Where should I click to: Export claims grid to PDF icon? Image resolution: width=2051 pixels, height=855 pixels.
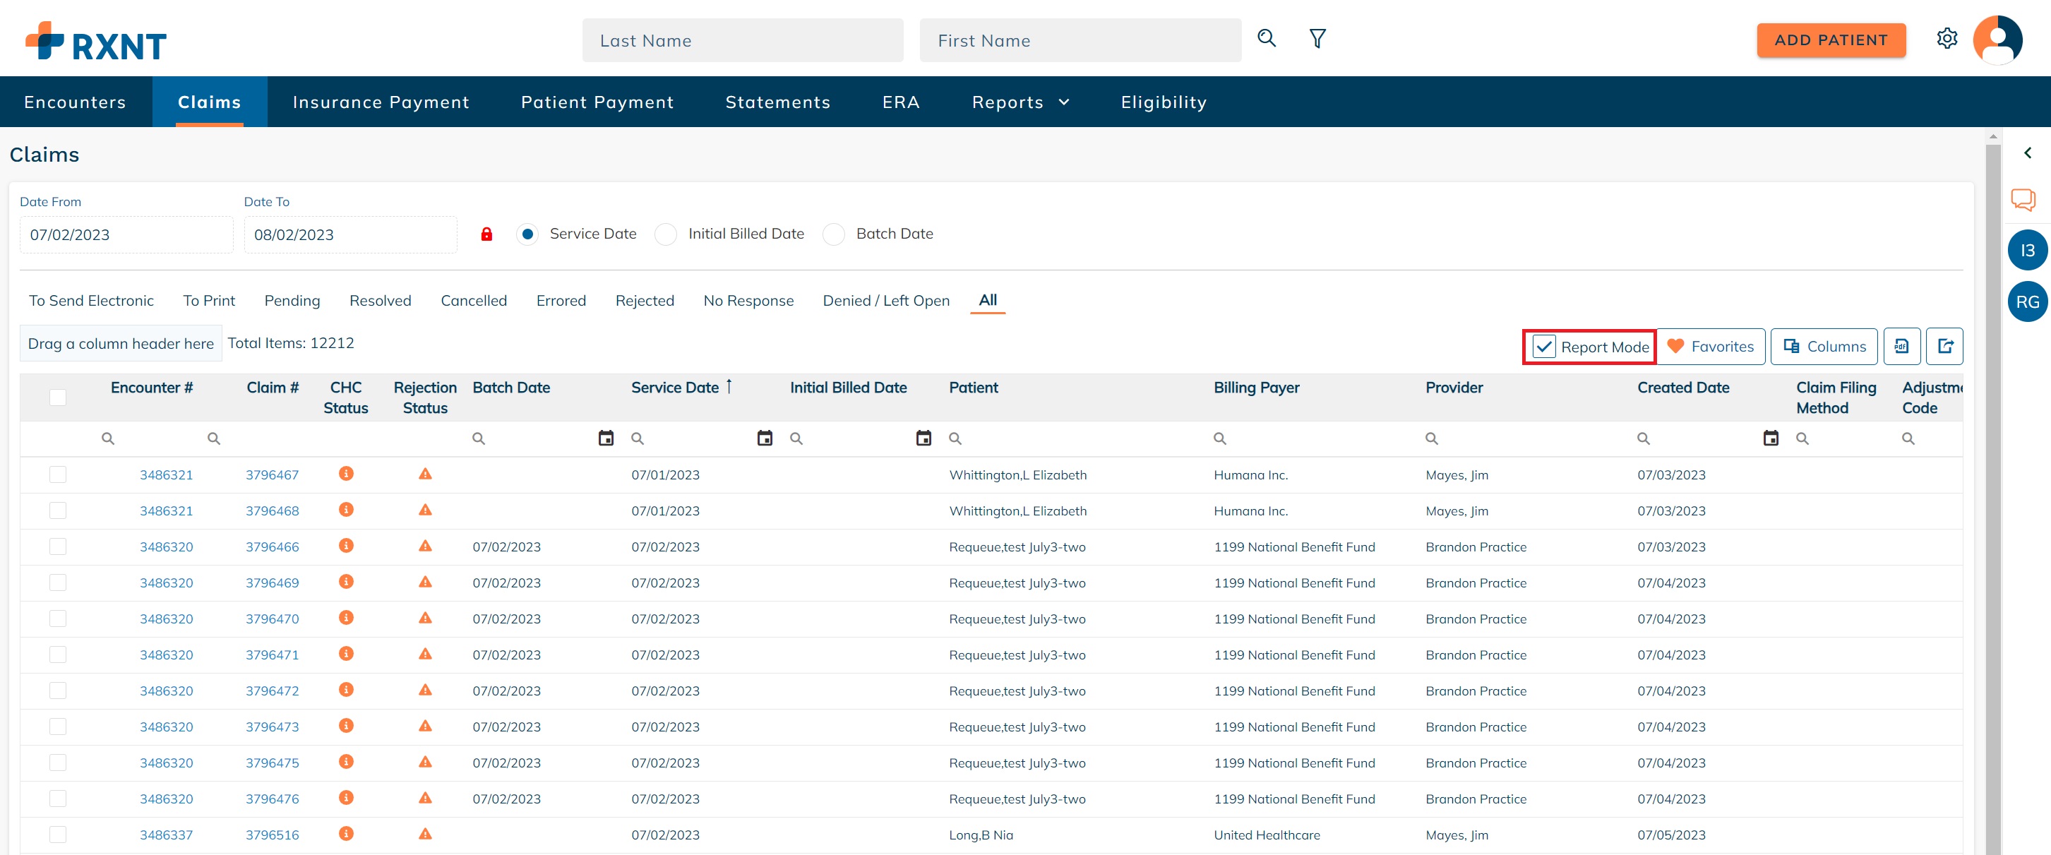coord(1901,346)
